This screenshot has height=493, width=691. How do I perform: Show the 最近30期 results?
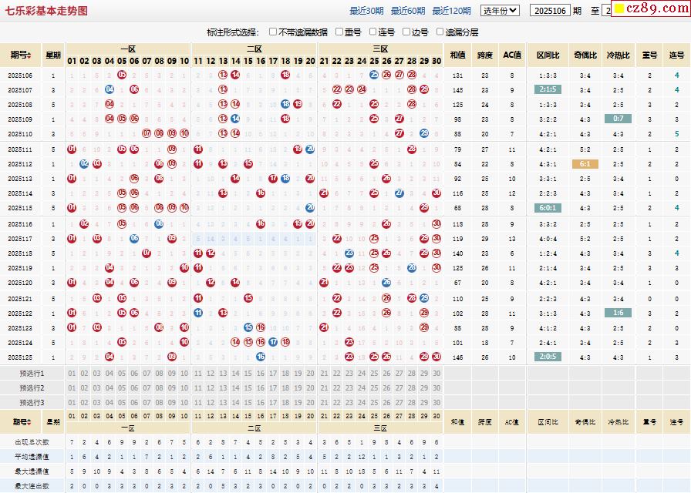click(x=366, y=11)
